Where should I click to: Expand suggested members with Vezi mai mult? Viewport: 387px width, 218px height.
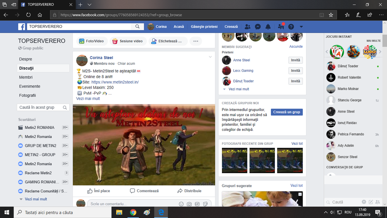(239, 89)
